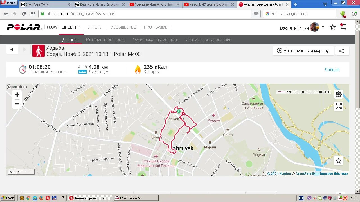Click the Polar logo

(24, 27)
